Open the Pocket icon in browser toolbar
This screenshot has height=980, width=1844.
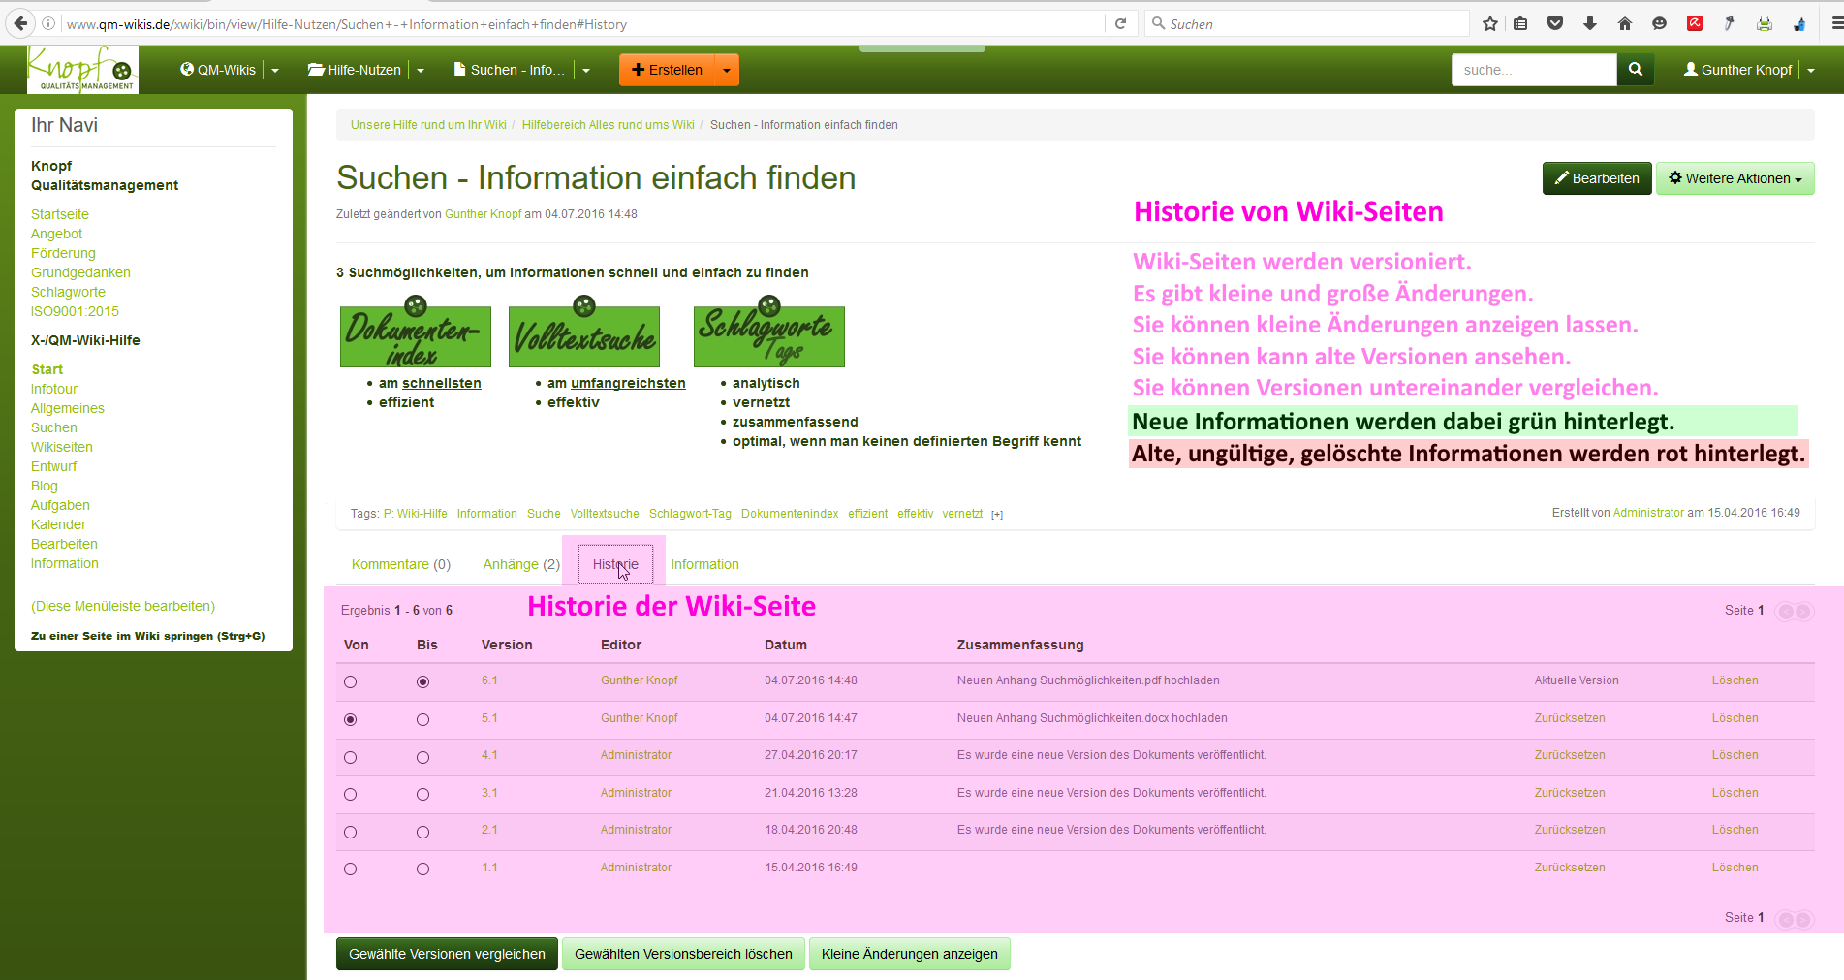(1554, 23)
